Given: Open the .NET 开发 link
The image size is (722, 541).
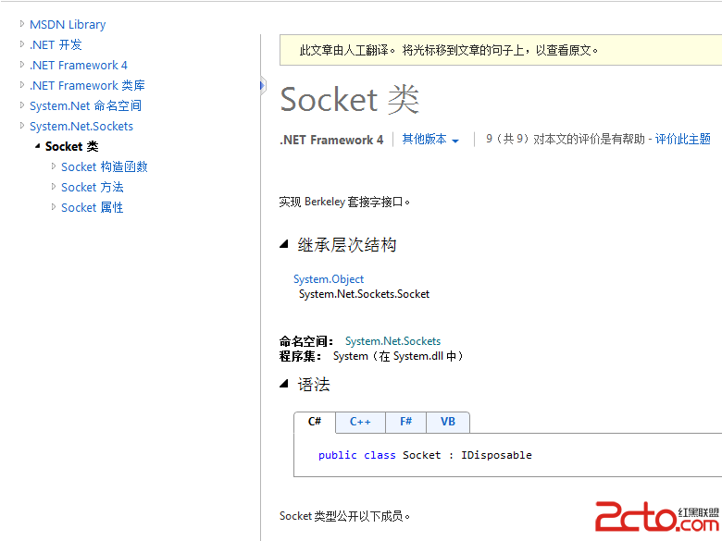Looking at the screenshot, I should point(56,44).
